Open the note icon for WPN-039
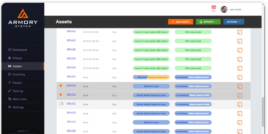268x134 pixels. pyautogui.click(x=240, y=123)
